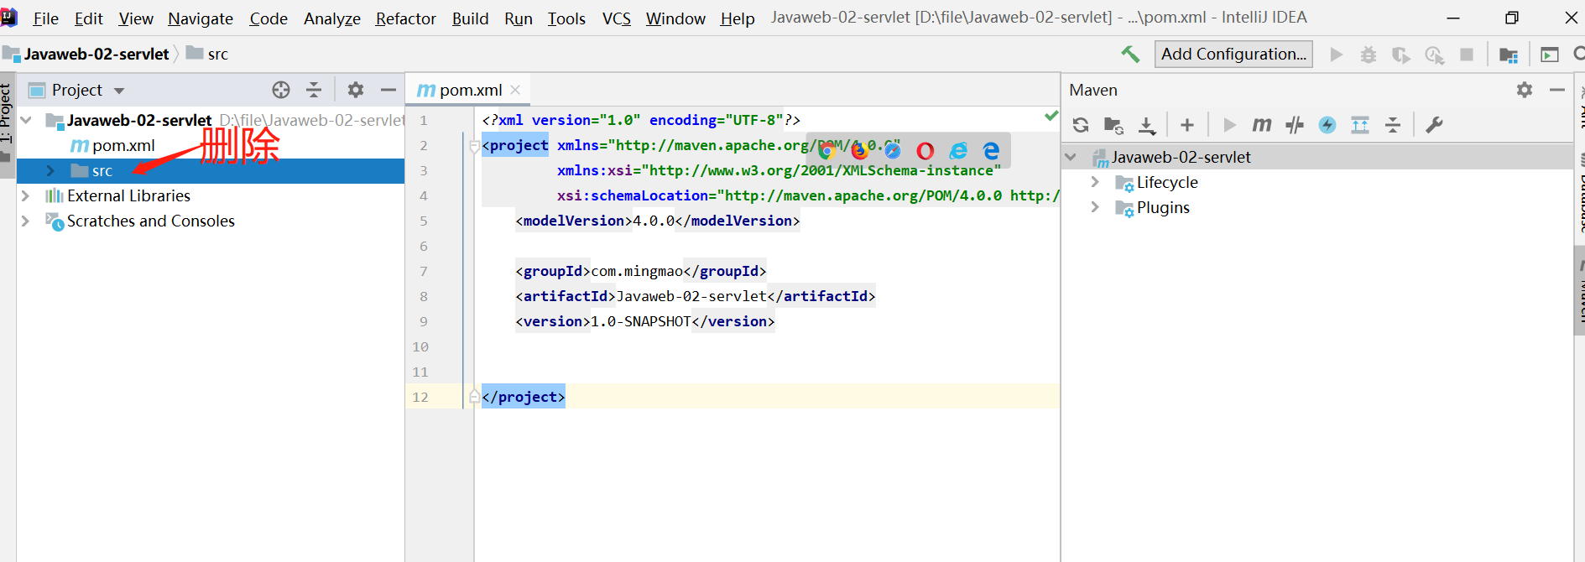Open the Refactor menu
This screenshot has height=562, width=1585.
[405, 18]
